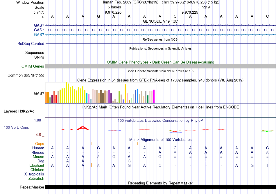Click the Human alignment row label
Screen dimensions: 276x194
pos(38,148)
